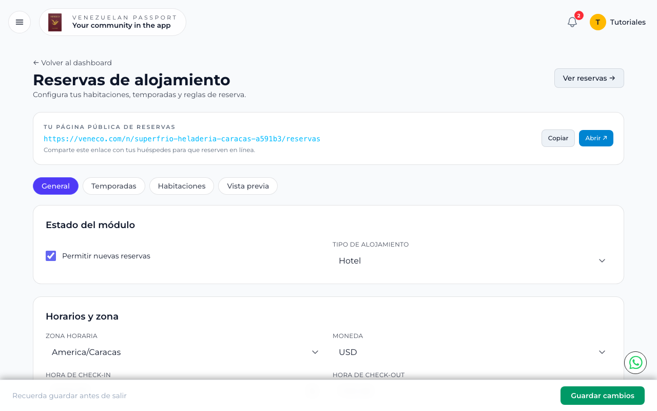Click the Reservas de alojamiento heading
The height and width of the screenshot is (411, 657).
131,80
